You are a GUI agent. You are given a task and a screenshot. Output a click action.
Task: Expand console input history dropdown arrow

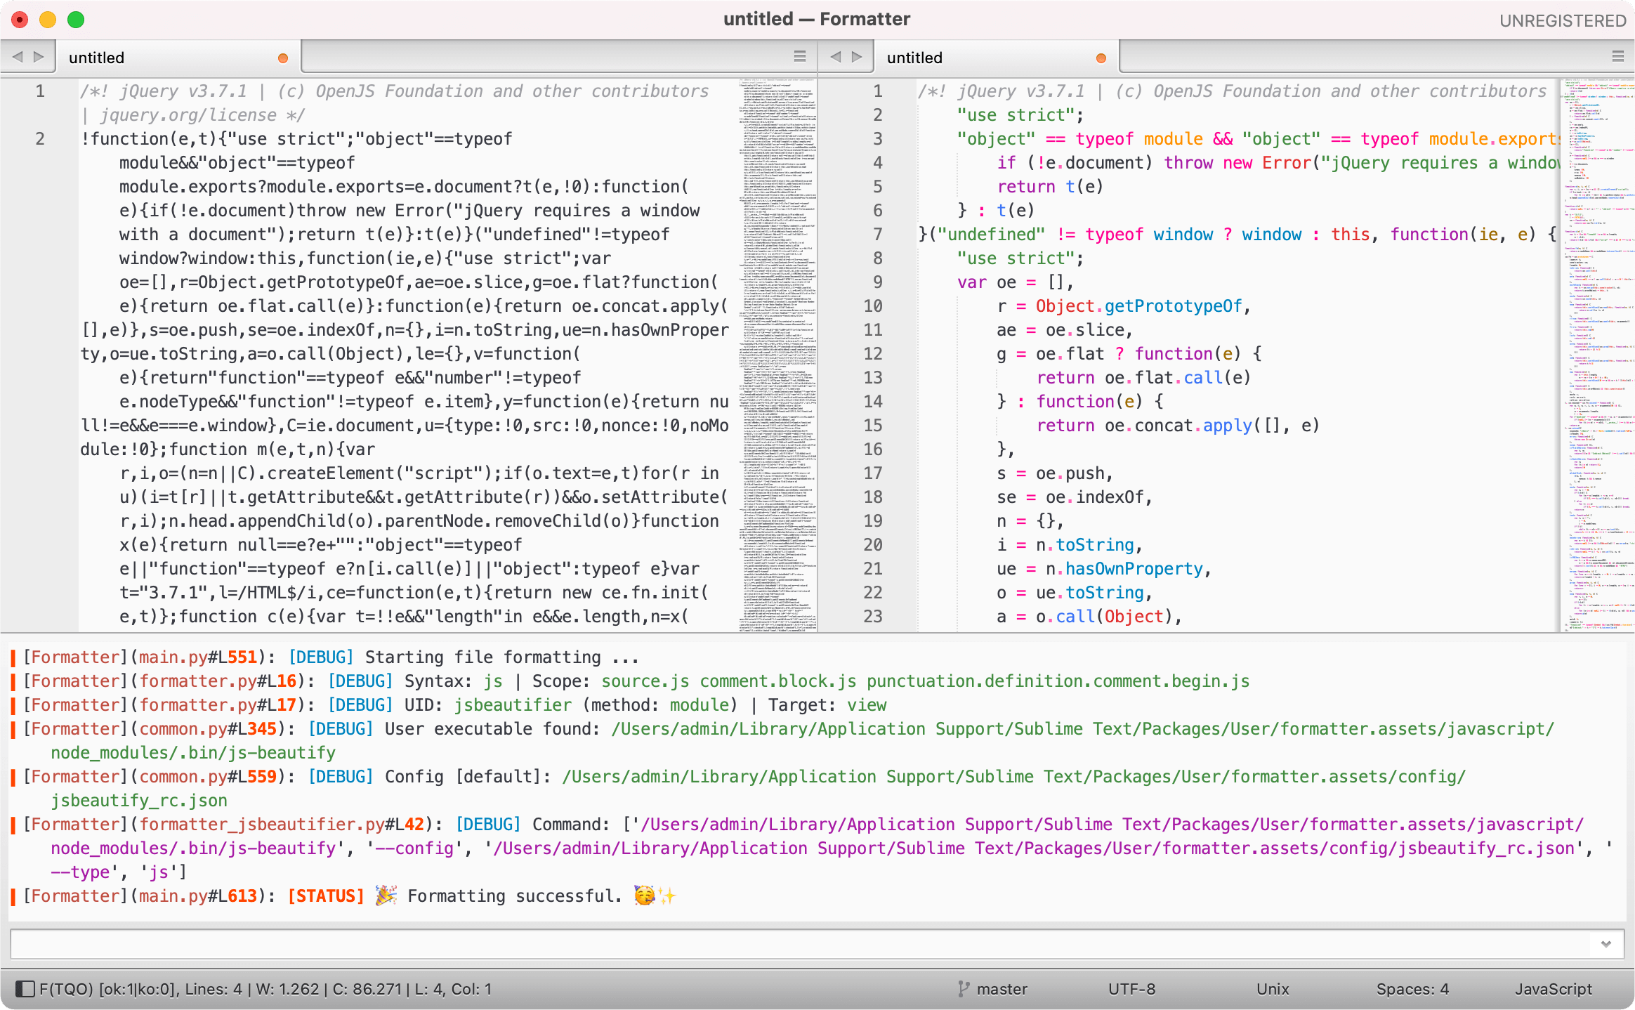tap(1606, 944)
